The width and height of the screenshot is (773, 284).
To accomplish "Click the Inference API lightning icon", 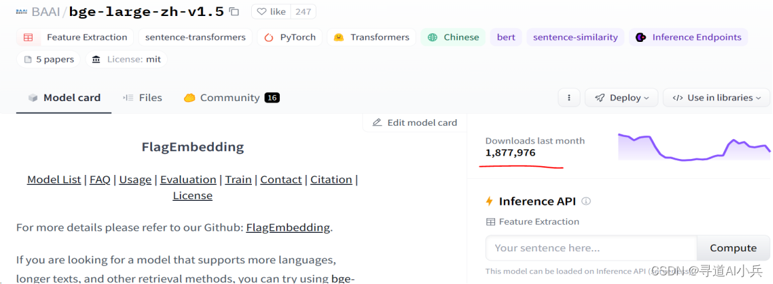I will (x=490, y=202).
